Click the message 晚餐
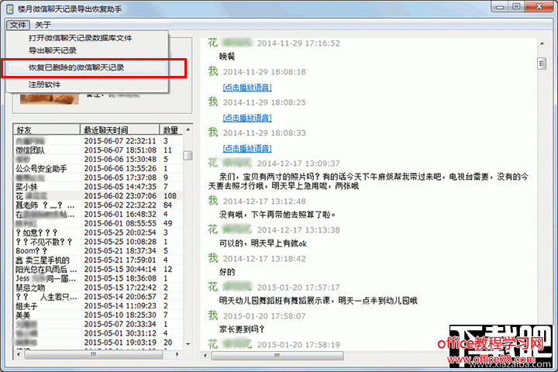The height and width of the screenshot is (372, 558). [227, 57]
